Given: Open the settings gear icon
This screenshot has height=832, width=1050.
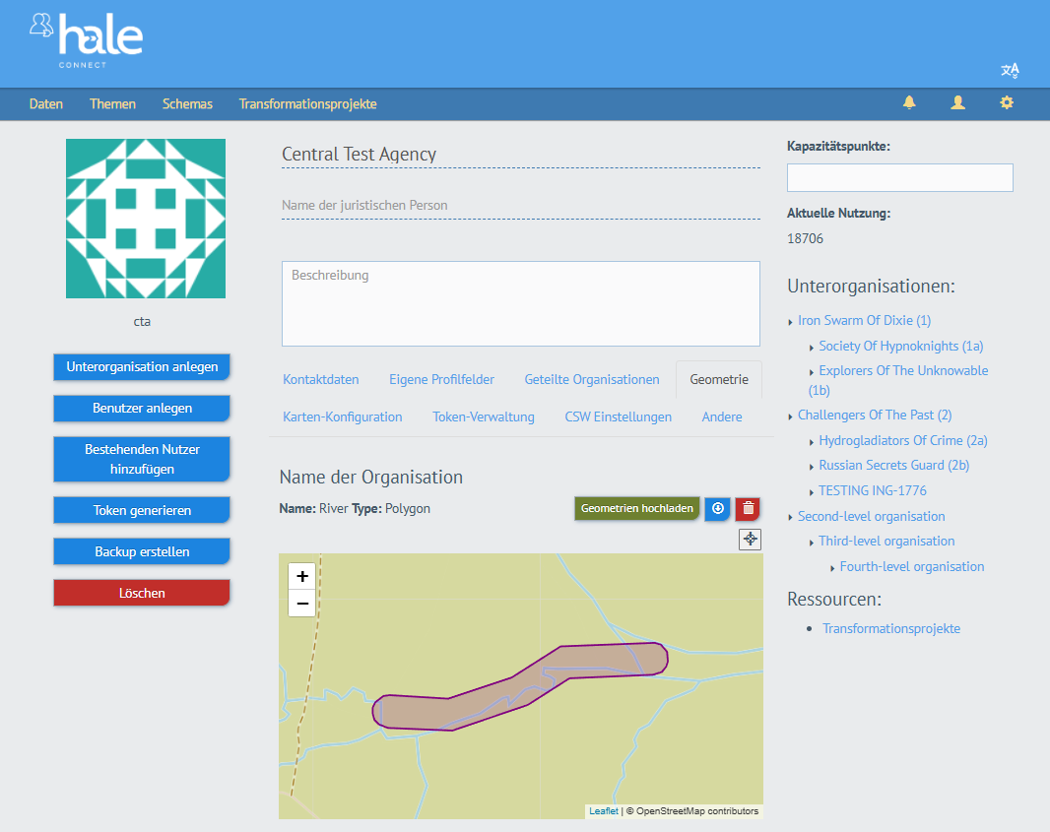Looking at the screenshot, I should [x=1006, y=102].
